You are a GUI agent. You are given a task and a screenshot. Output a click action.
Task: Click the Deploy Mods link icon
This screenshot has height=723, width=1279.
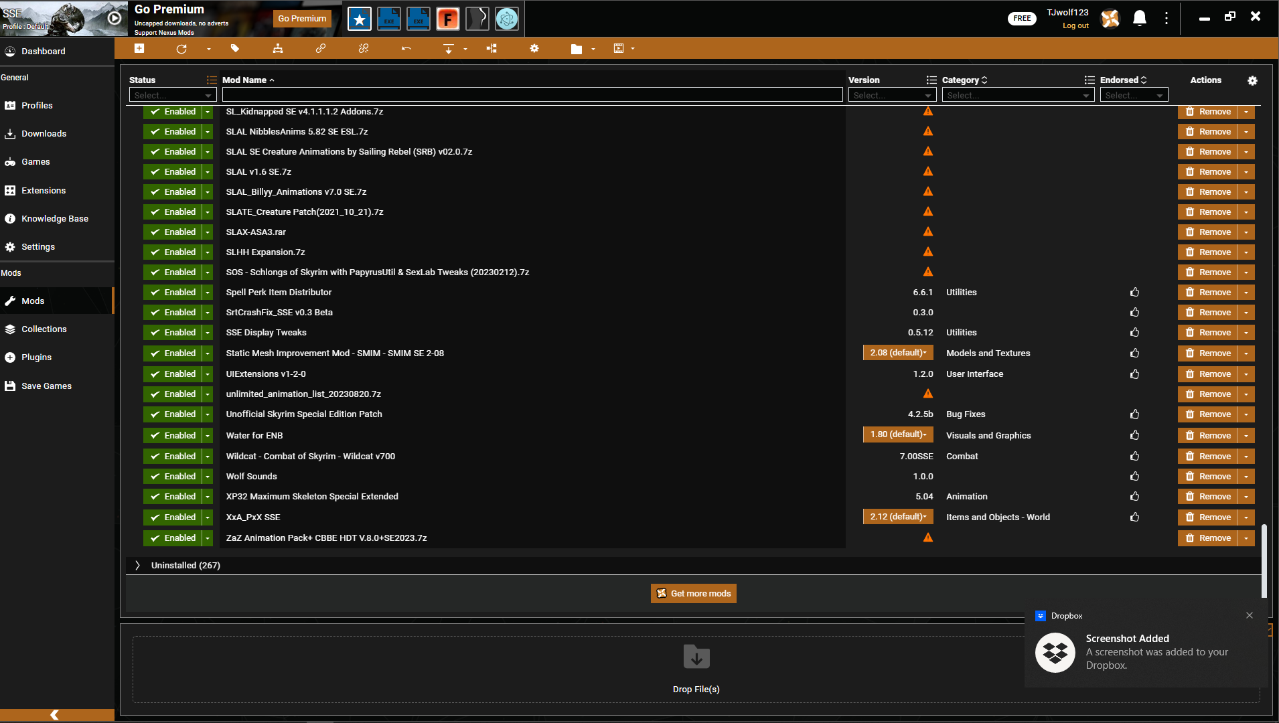[x=321, y=48]
